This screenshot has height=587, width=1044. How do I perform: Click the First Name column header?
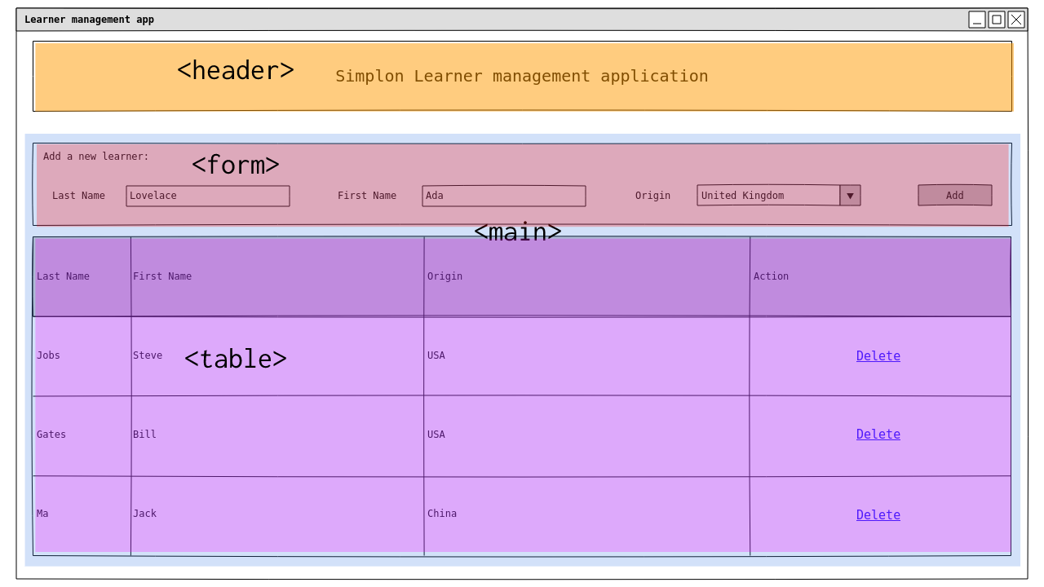tap(162, 276)
